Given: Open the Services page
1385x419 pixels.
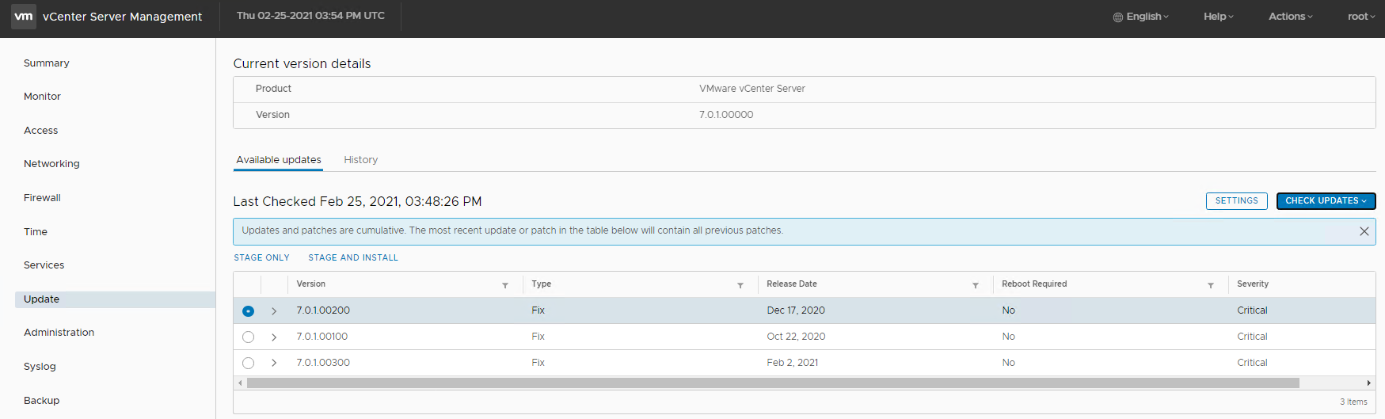Looking at the screenshot, I should pos(44,265).
